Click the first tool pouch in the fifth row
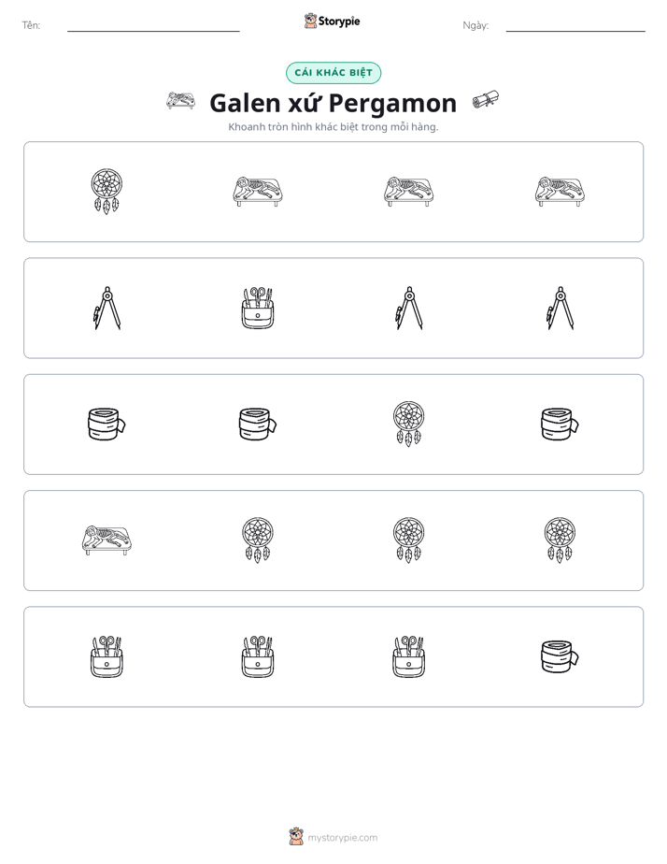This screenshot has height=864, width=667. 106,656
